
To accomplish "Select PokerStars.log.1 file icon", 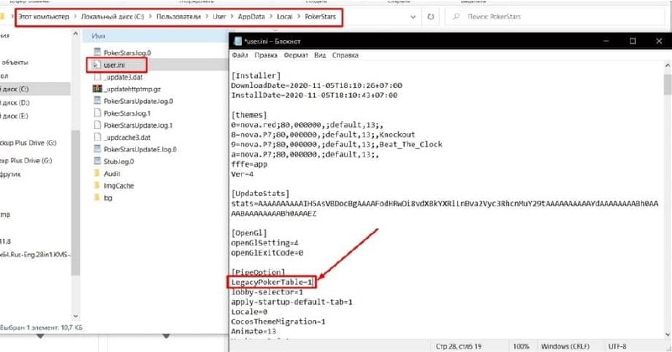I will point(97,113).
